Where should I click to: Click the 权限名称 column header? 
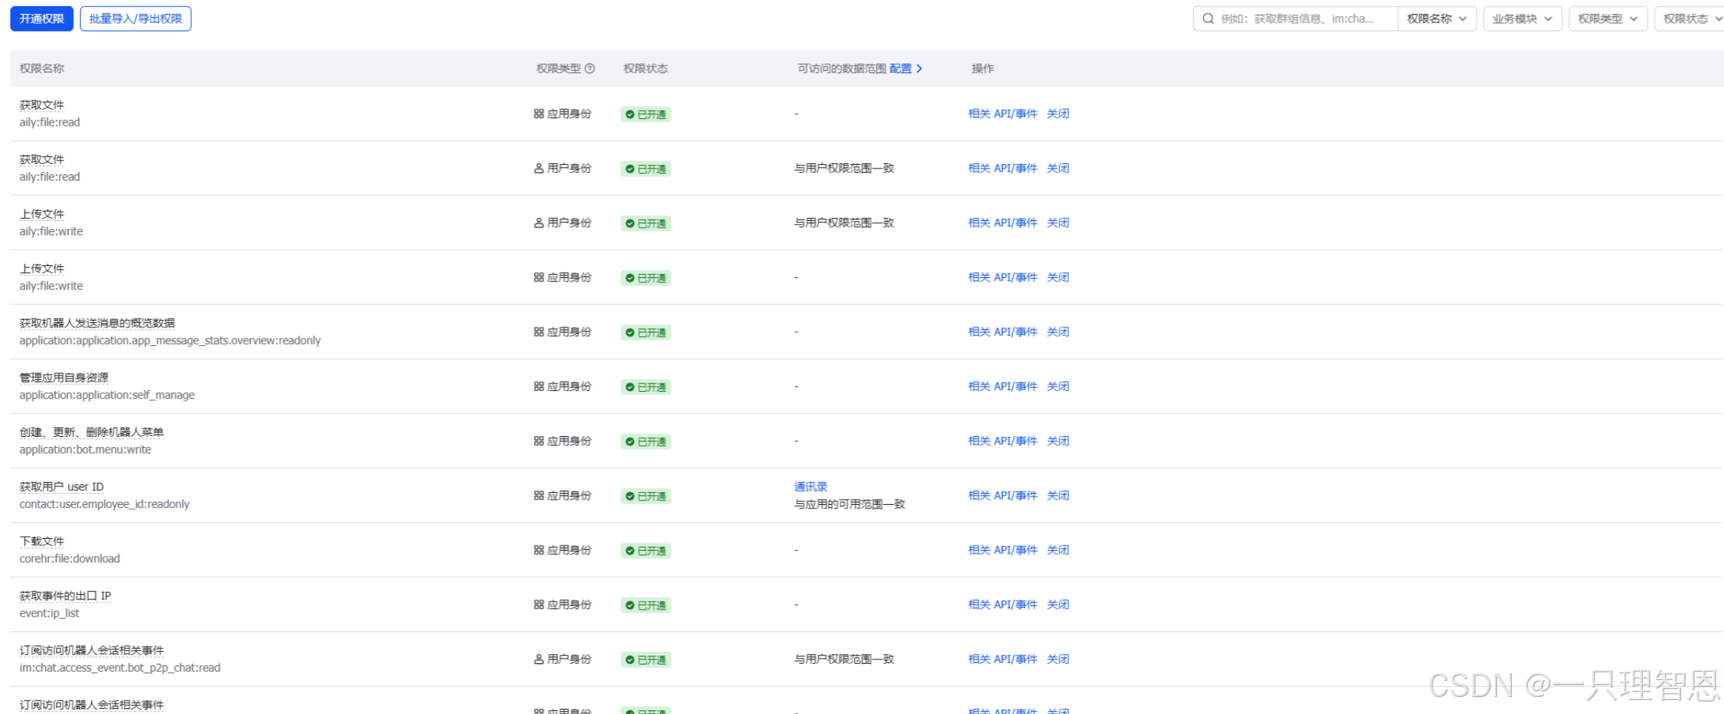tap(41, 69)
